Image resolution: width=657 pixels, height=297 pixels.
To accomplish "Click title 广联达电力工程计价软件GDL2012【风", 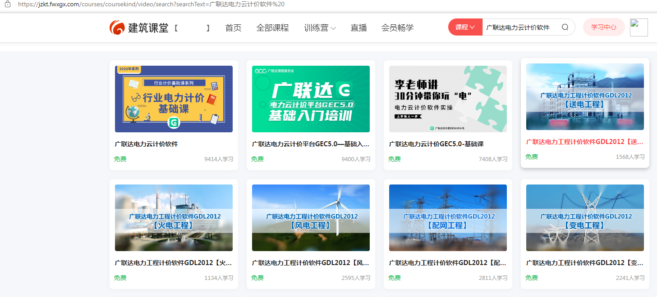I will pos(311,263).
